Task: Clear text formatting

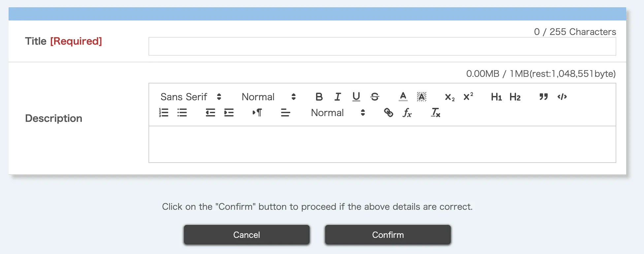Action: coord(435,113)
